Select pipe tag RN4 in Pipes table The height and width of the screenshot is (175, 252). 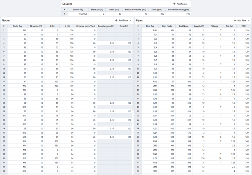[150, 141]
